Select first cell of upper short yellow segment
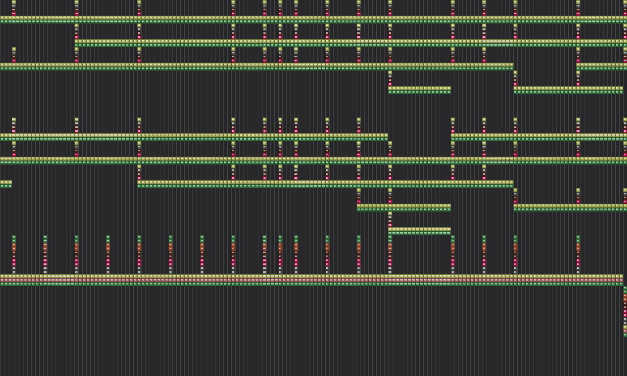Viewport: 627px width, 376px height. 390,88
